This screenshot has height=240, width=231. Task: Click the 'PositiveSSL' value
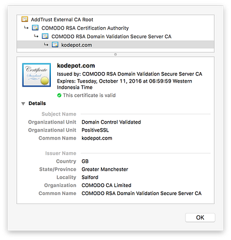[95, 130]
